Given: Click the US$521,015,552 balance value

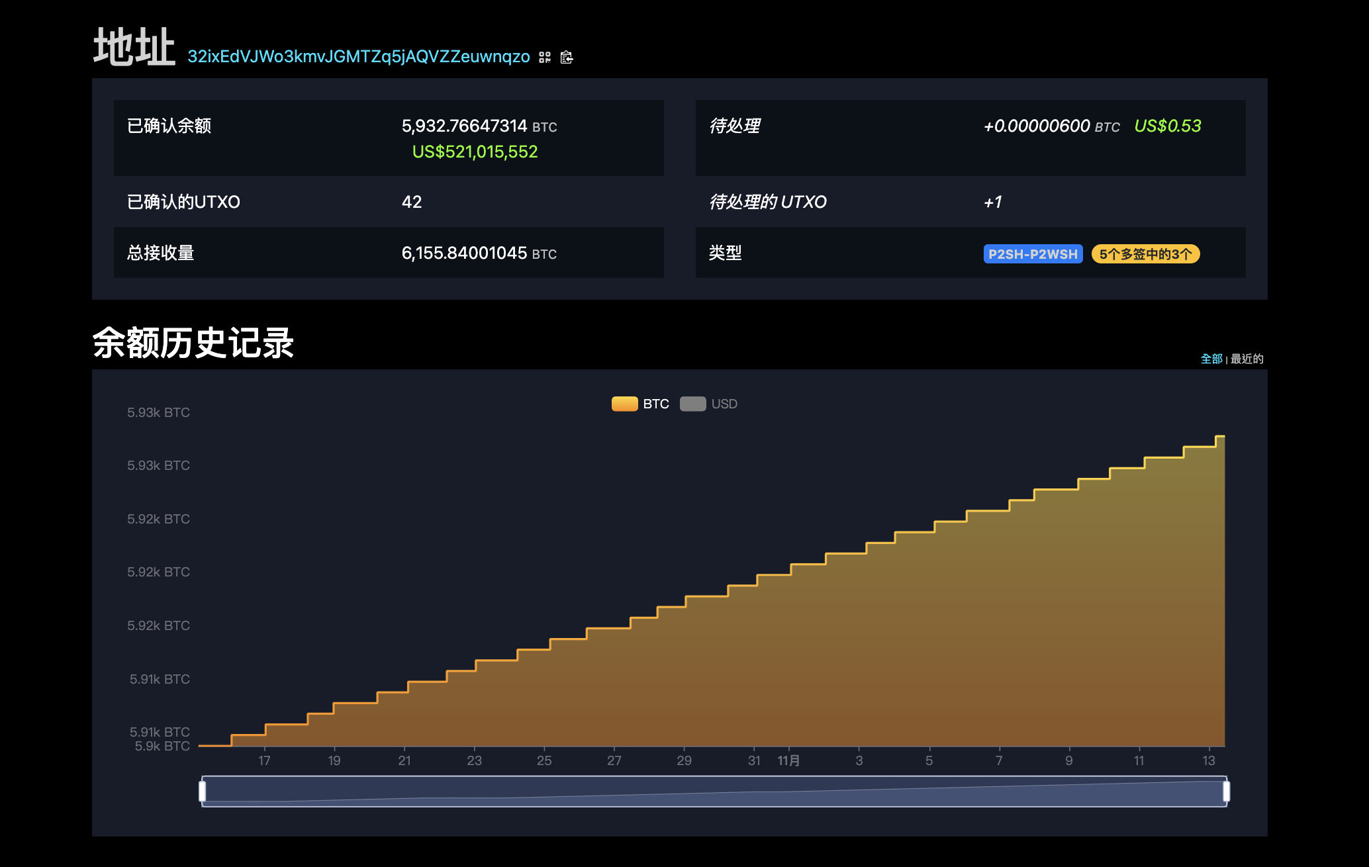Looking at the screenshot, I should point(475,152).
